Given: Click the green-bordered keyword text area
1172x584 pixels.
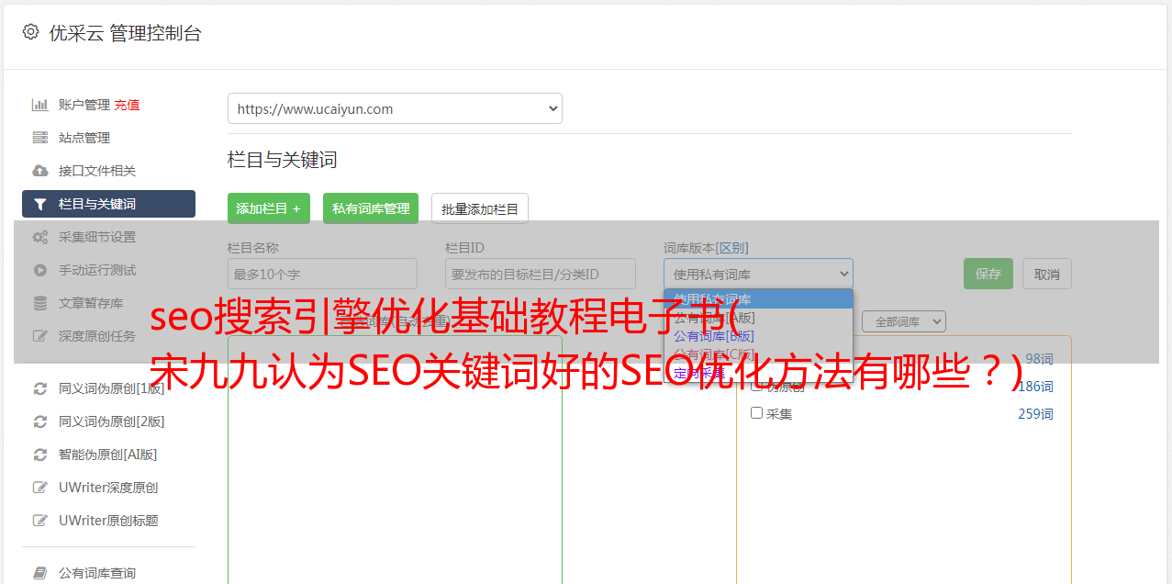Looking at the screenshot, I should tap(395, 459).
